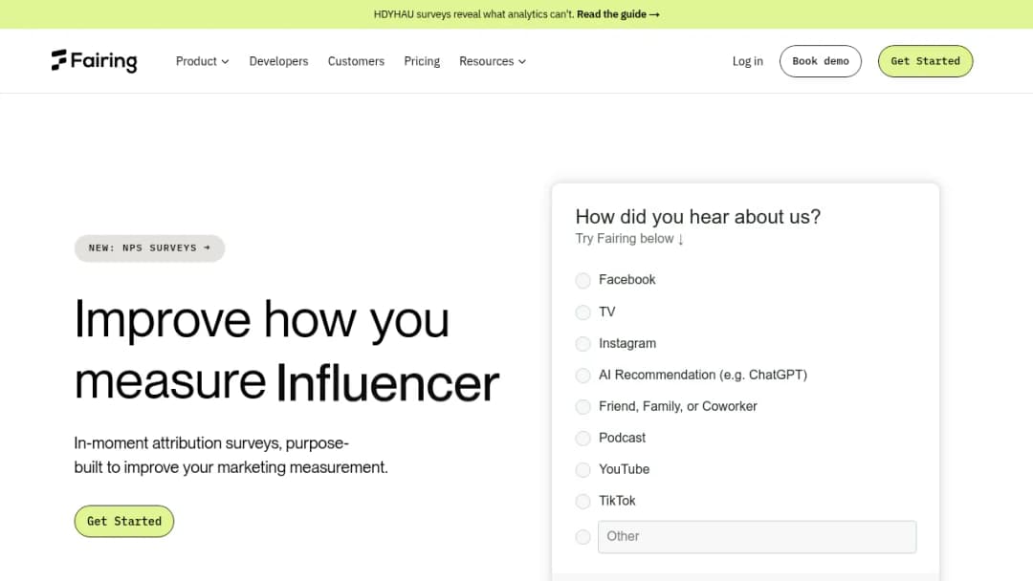Focus the Other text input field
This screenshot has width=1033, height=581.
tap(757, 537)
